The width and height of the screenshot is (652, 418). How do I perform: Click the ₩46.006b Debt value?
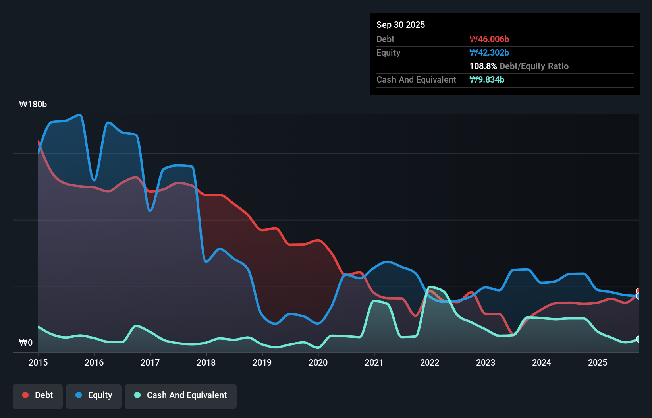489,39
